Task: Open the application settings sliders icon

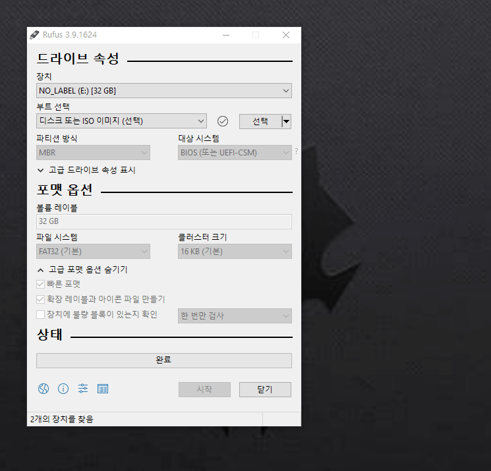Action: [83, 389]
